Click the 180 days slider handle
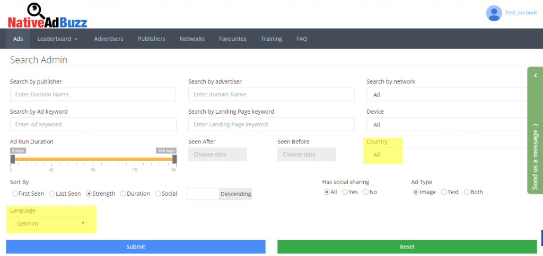This screenshot has height=256, width=543. click(174, 159)
